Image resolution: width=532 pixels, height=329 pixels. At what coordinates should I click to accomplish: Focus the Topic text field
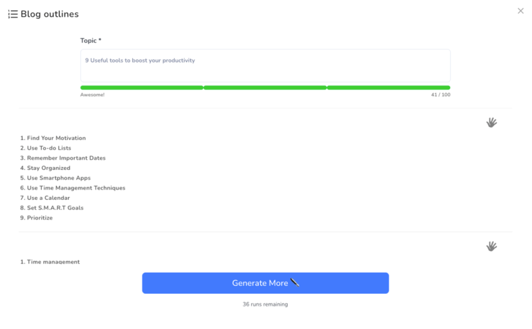(265, 65)
